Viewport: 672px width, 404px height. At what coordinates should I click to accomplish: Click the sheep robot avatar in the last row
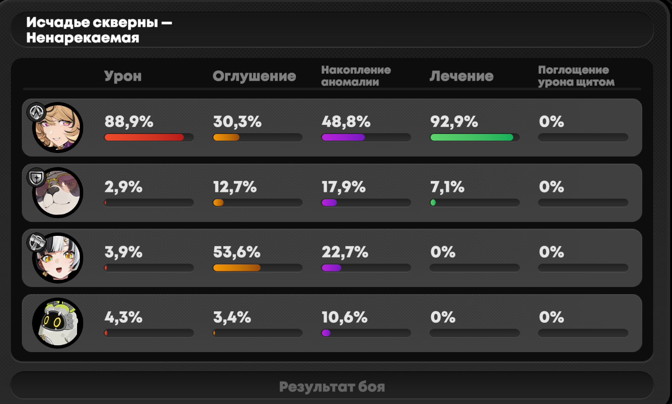click(x=58, y=323)
